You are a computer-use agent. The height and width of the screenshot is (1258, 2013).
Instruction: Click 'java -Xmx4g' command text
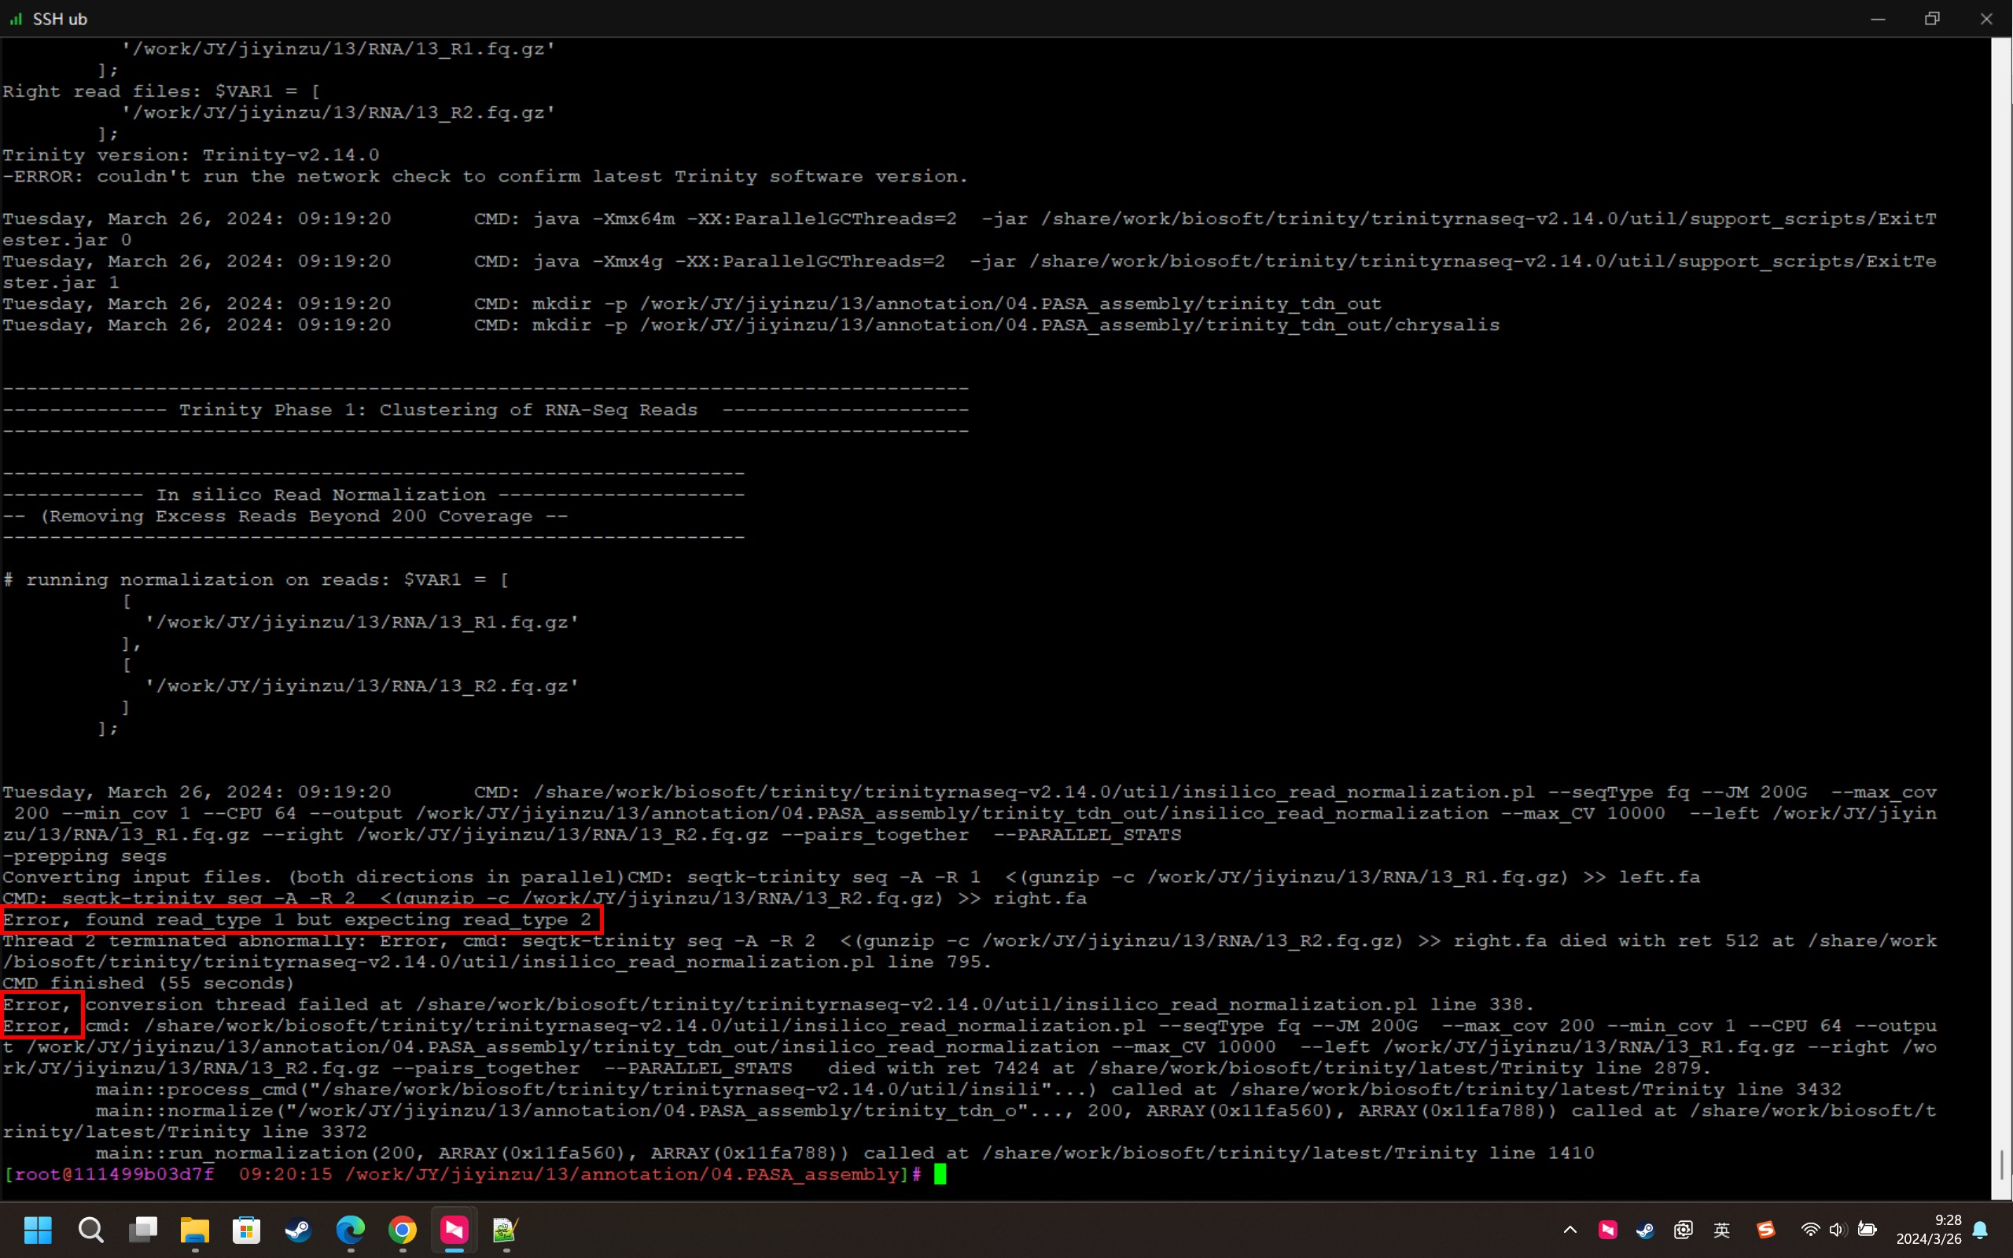click(598, 261)
